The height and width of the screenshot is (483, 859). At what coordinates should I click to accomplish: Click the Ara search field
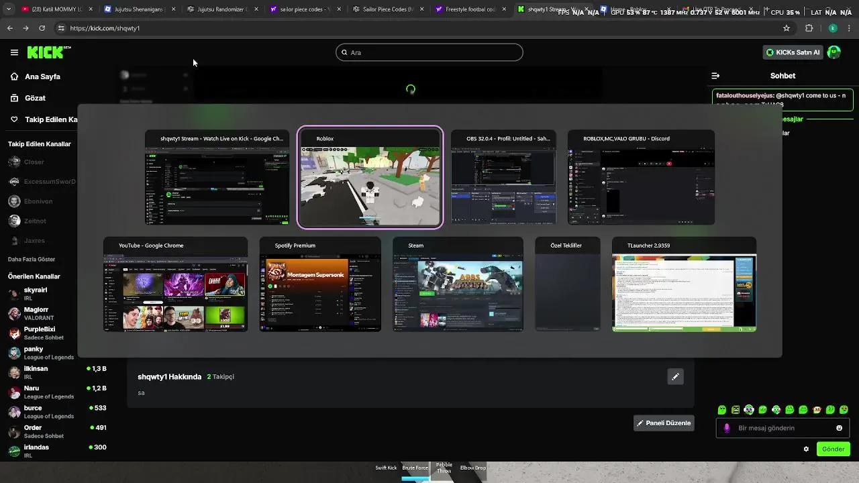[429, 52]
